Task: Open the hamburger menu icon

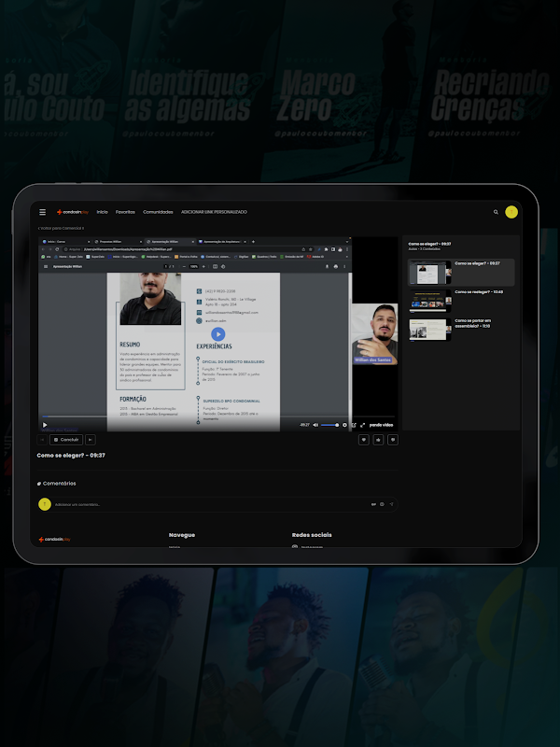Action: 42,212
